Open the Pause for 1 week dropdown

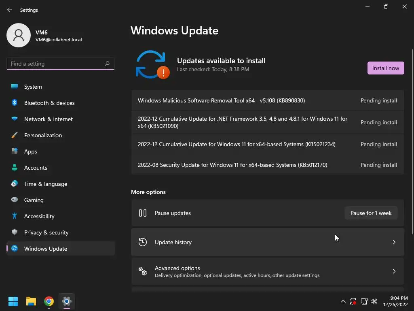pyautogui.click(x=371, y=213)
